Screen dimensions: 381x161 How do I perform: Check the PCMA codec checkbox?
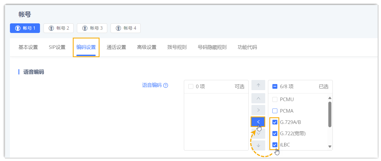click(x=275, y=111)
